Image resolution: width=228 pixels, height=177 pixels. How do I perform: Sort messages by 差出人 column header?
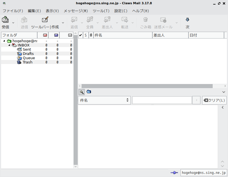tap(170, 35)
